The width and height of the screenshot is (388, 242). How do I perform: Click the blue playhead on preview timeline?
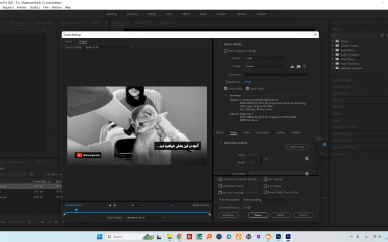[76, 210]
